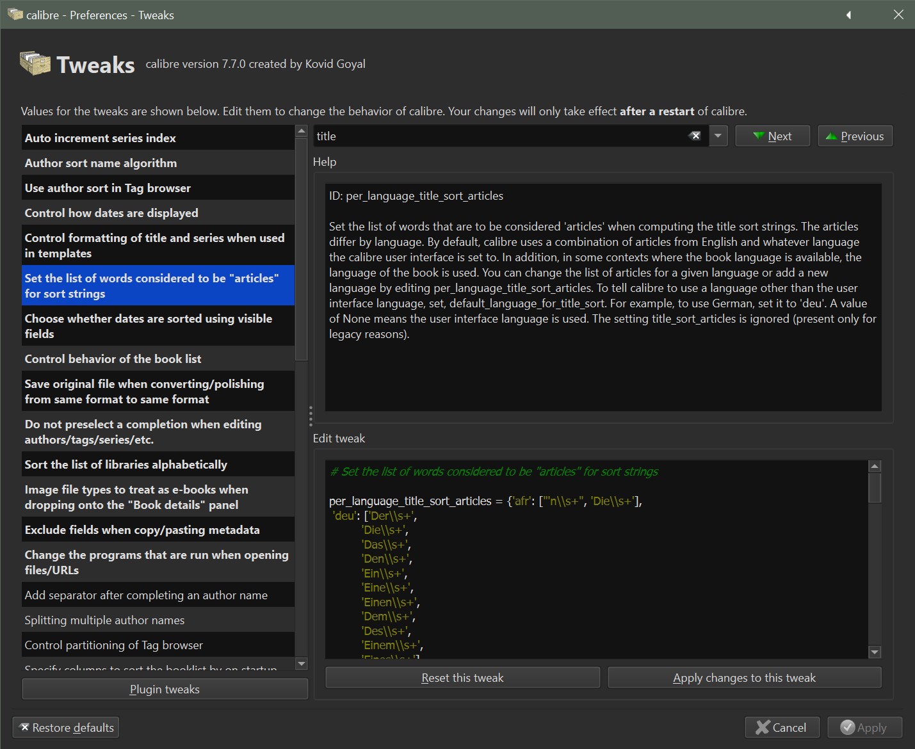Click the calibre title bar icon
Image resolution: width=915 pixels, height=749 pixels.
15,14
